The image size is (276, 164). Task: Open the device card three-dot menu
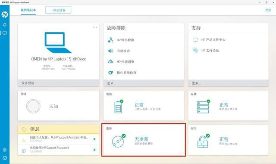click(95, 27)
